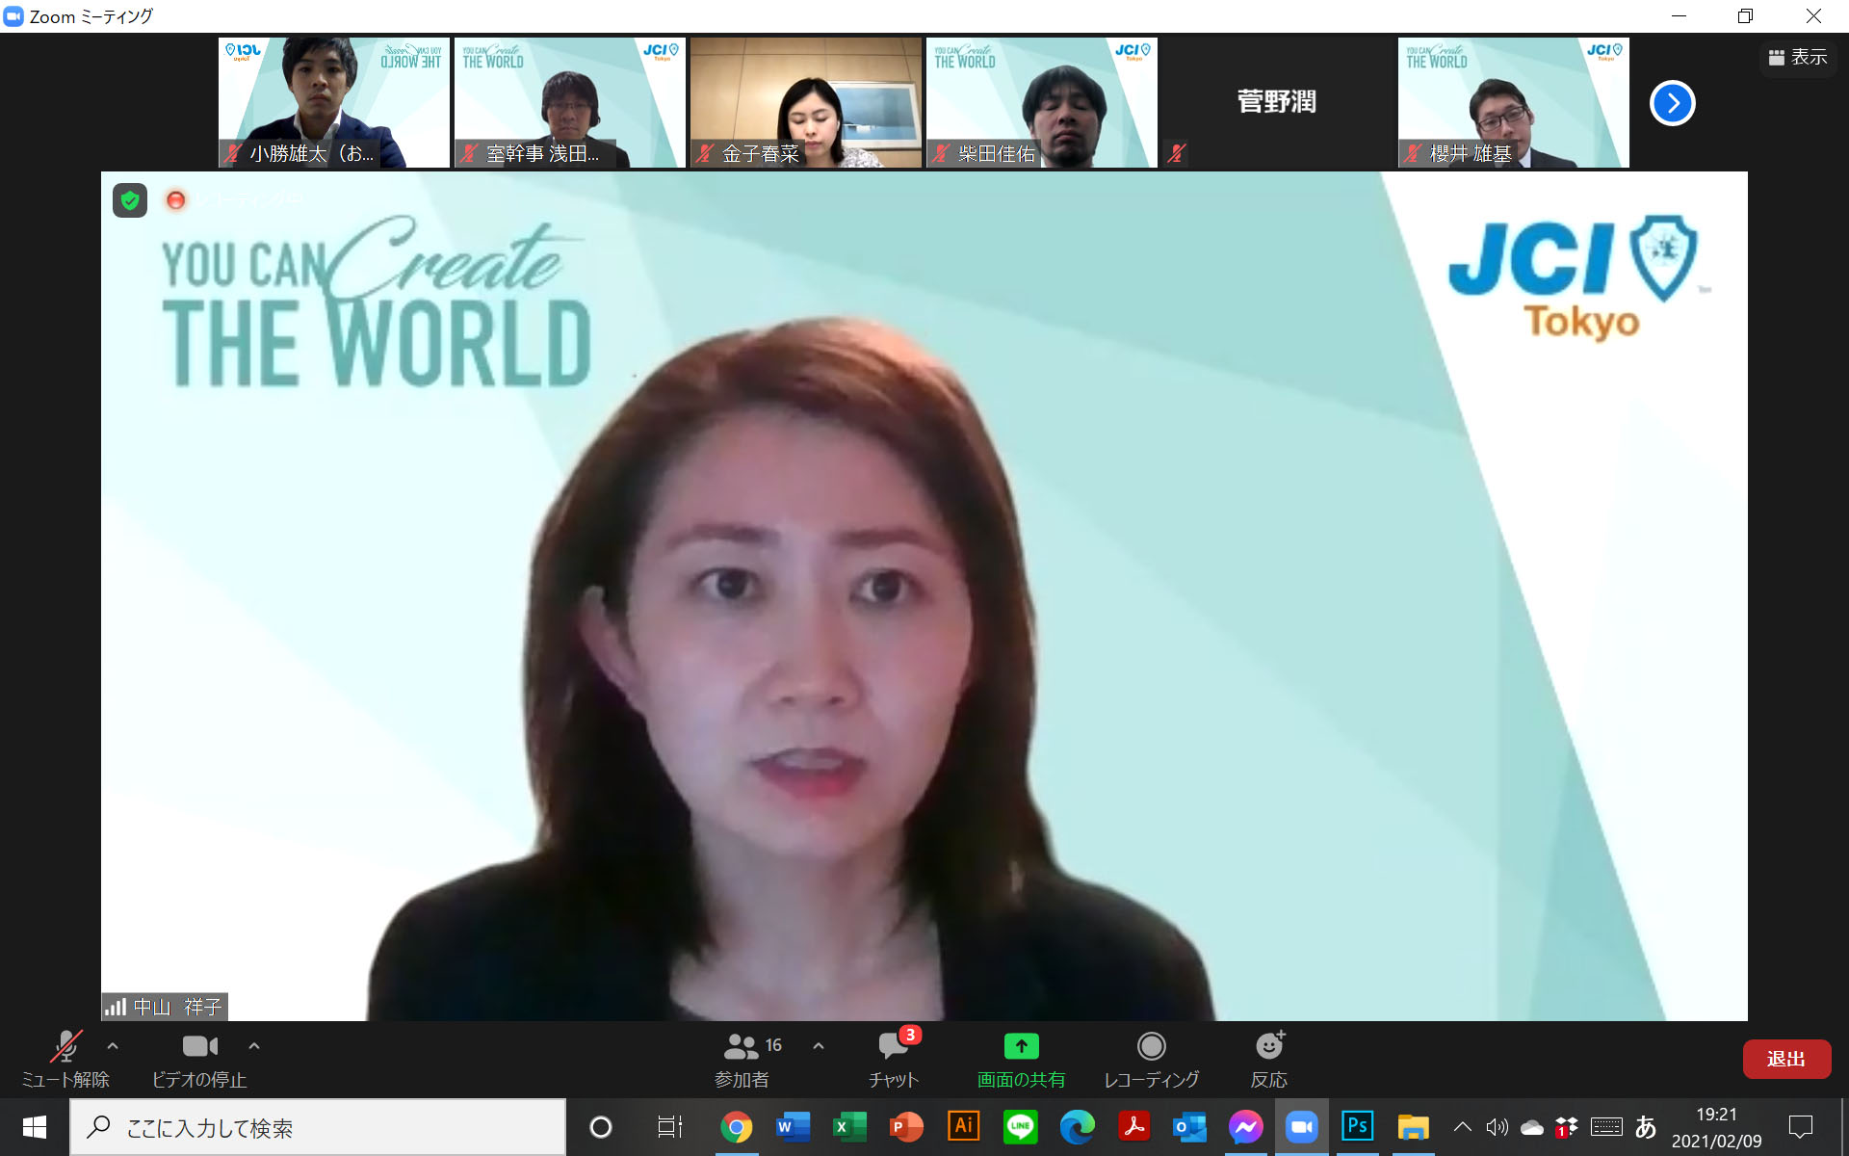
Task: Open the reactions menu
Action: tap(1268, 1059)
